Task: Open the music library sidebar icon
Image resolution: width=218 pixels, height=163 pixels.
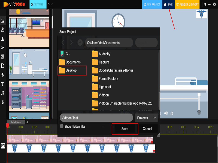Action: coord(3,93)
